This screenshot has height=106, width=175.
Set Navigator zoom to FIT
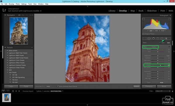coord(19,15)
